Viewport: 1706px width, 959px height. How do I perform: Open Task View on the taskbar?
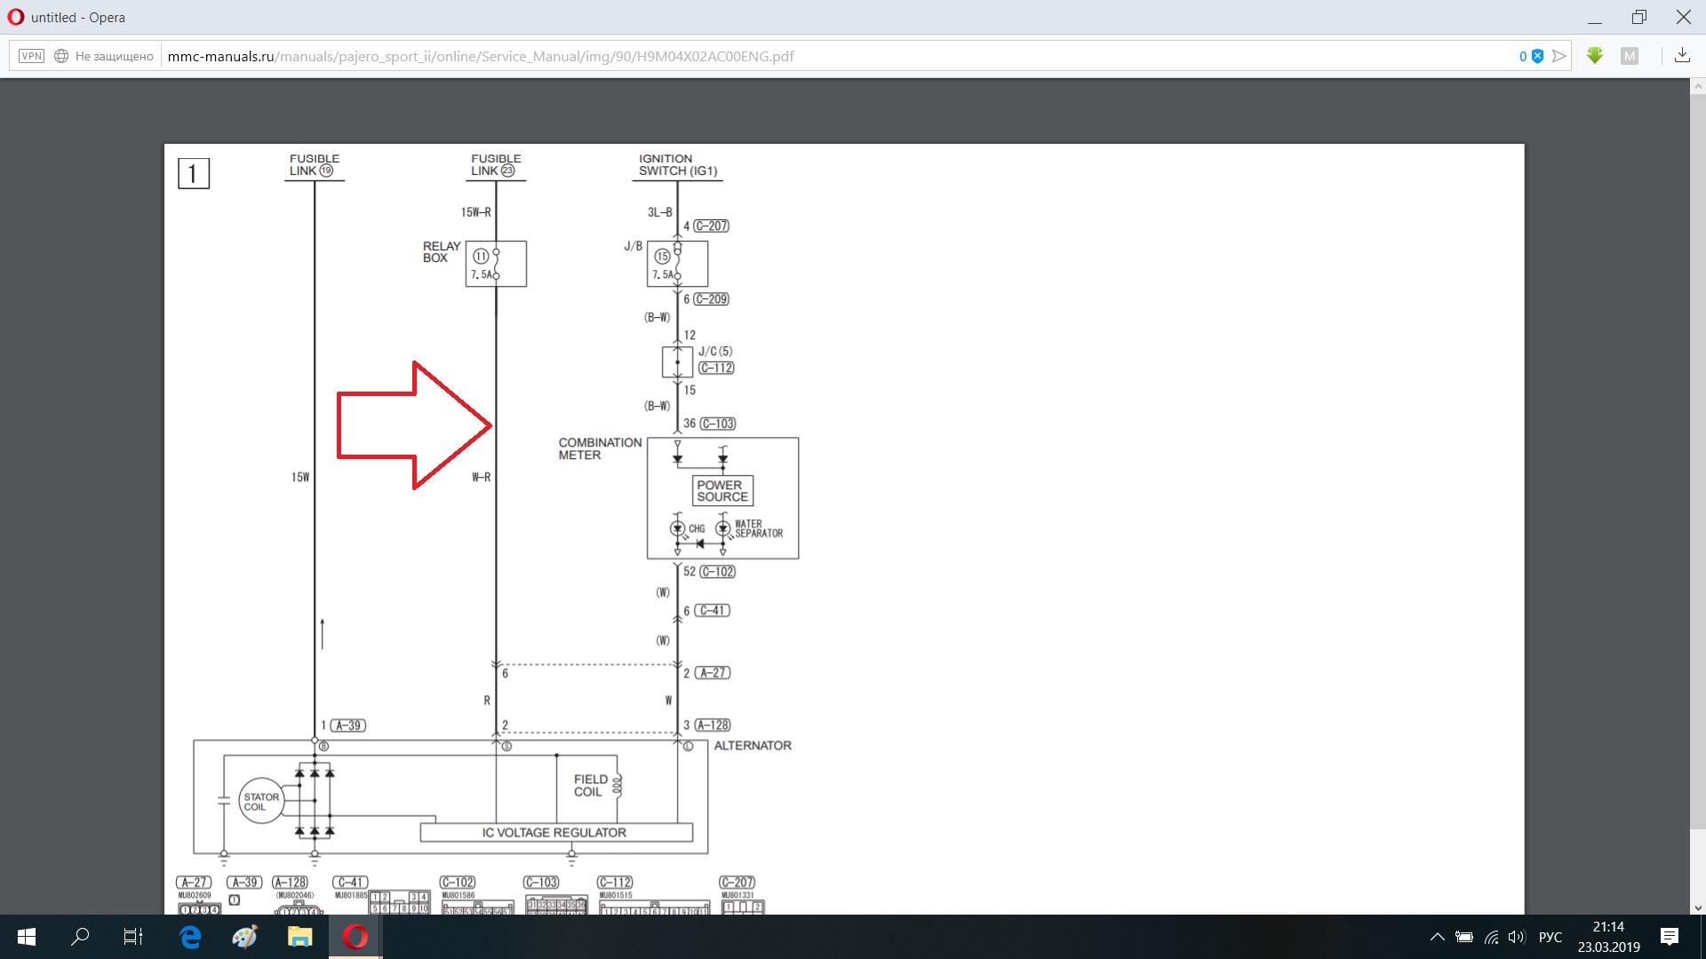133,937
